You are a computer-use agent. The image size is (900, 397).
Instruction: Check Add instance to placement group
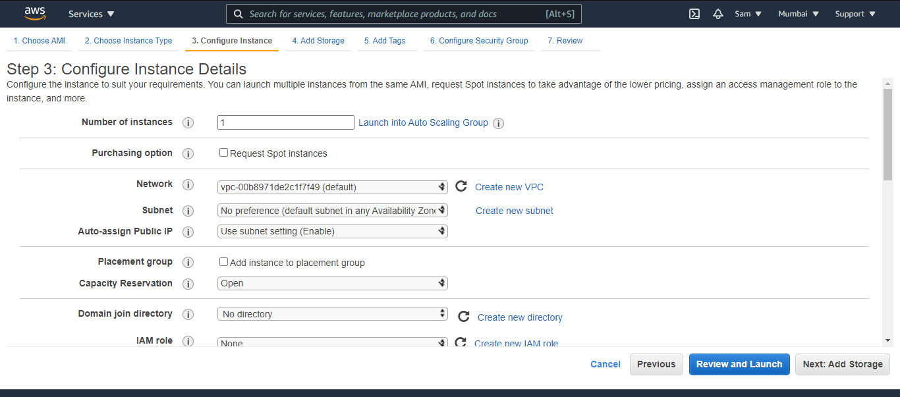coord(223,261)
